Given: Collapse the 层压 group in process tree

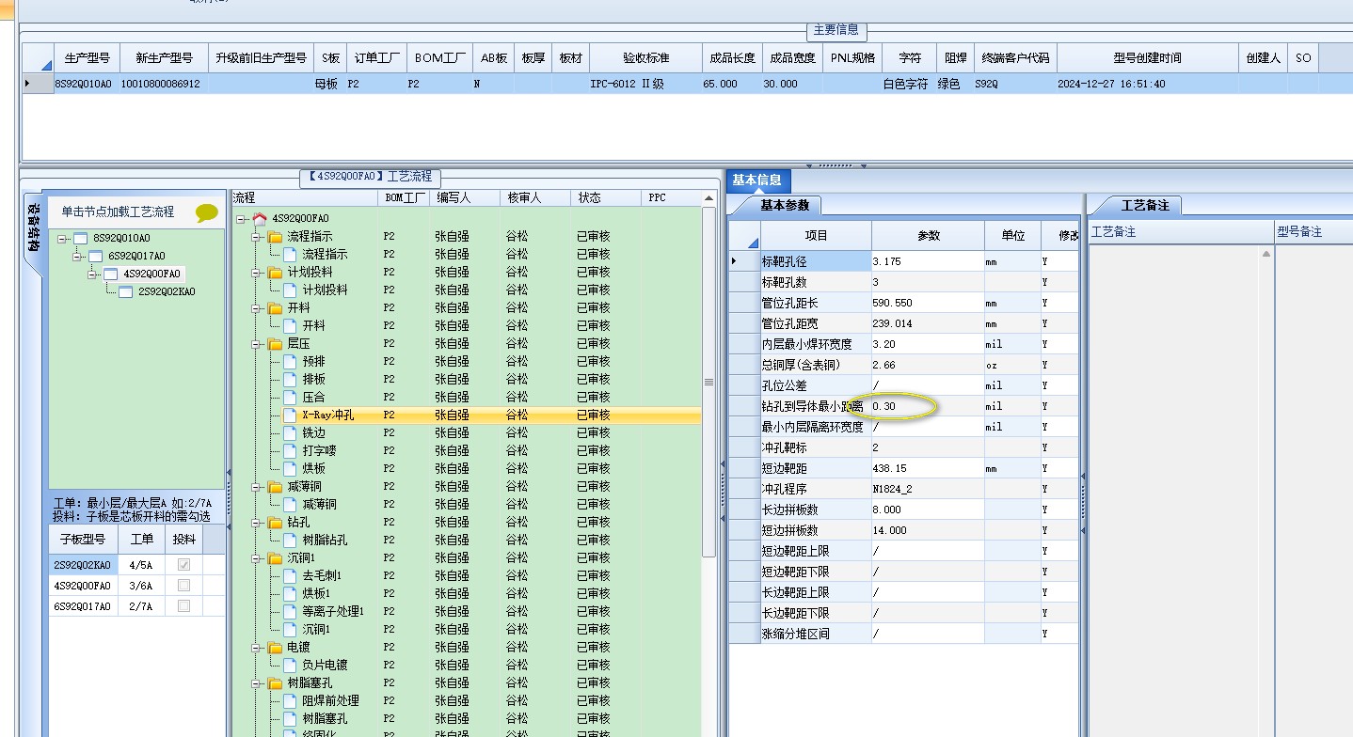Looking at the screenshot, I should tap(256, 344).
